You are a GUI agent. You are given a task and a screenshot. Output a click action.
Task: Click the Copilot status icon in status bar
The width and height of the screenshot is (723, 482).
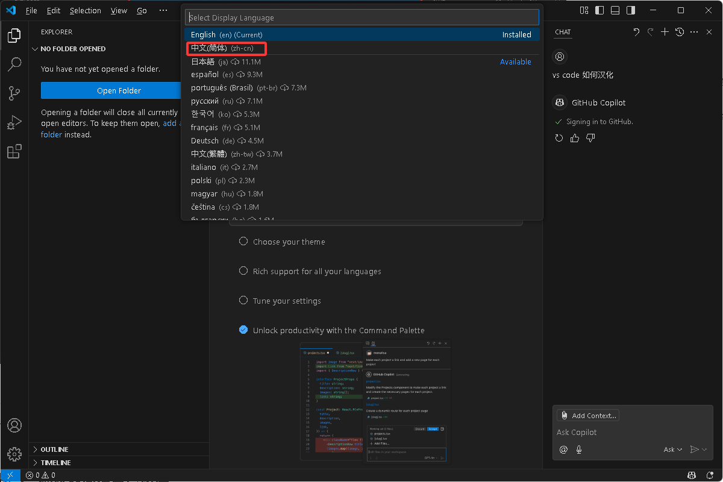[693, 475]
